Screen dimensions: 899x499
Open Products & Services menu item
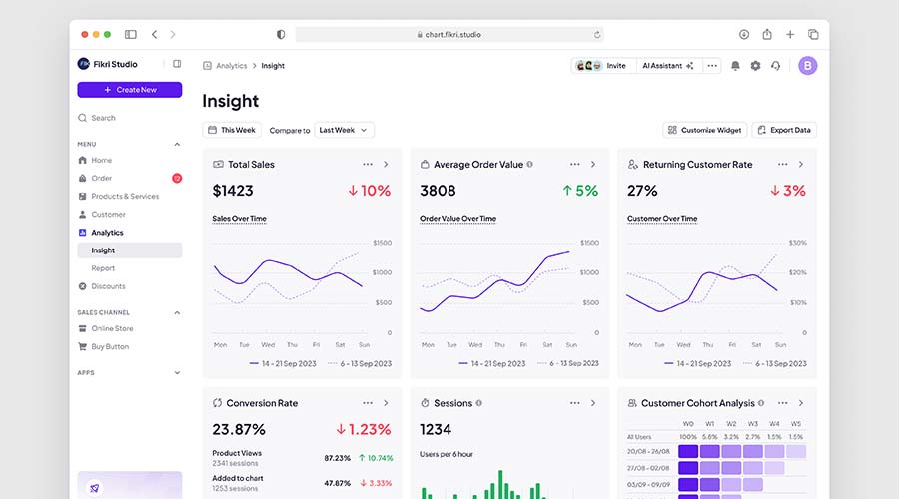pos(130,196)
